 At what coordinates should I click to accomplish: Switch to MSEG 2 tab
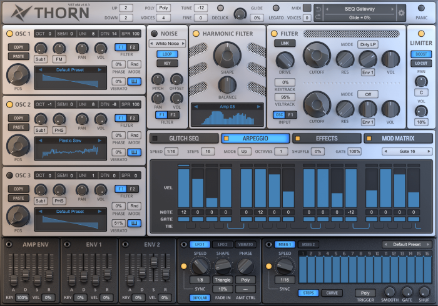pos(308,244)
